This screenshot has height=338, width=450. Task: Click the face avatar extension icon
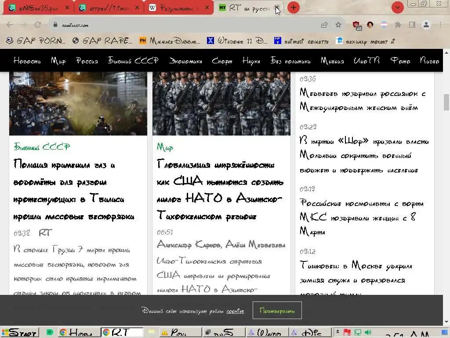point(370,25)
